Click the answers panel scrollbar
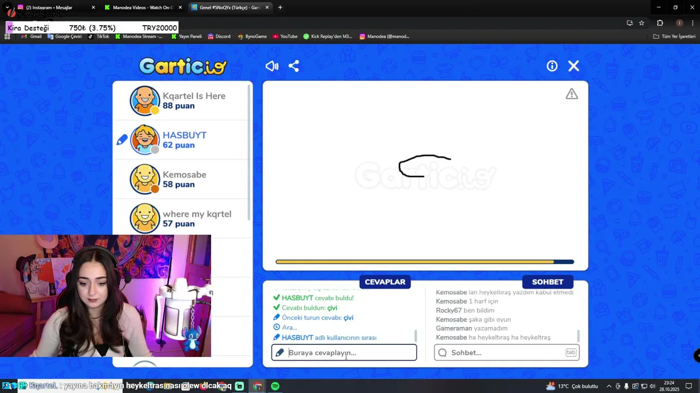This screenshot has width=700, height=393. (416, 336)
